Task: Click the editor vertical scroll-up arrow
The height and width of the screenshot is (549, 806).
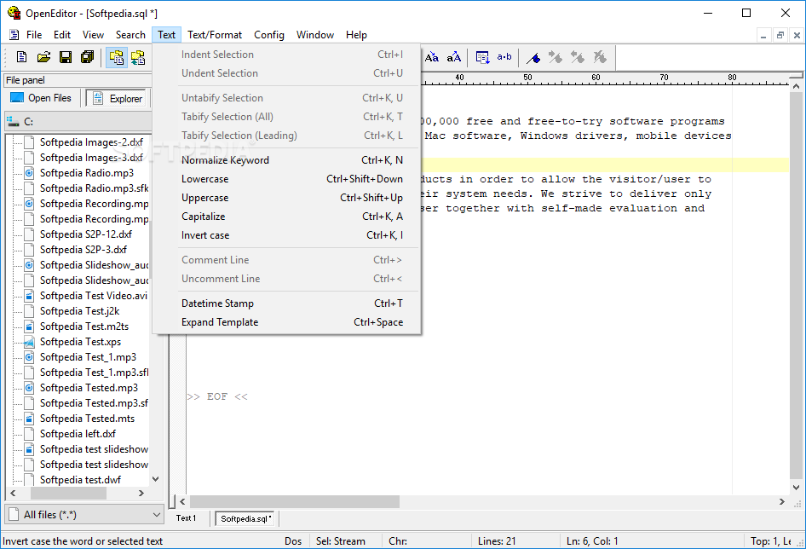Action: click(x=796, y=86)
